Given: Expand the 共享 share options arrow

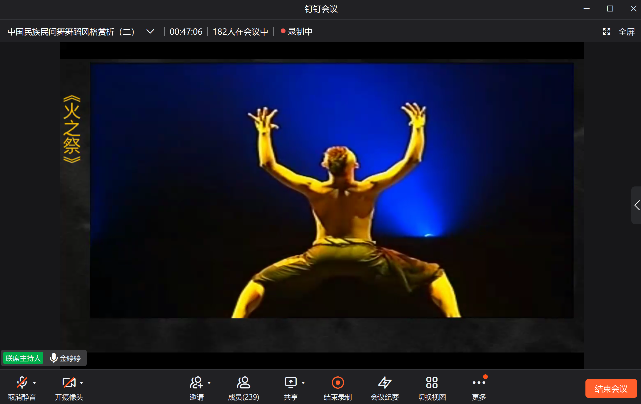Looking at the screenshot, I should click(303, 383).
